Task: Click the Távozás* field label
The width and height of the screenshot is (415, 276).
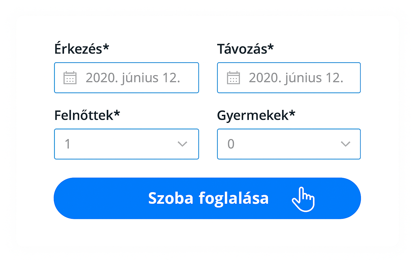Action: [x=245, y=49]
